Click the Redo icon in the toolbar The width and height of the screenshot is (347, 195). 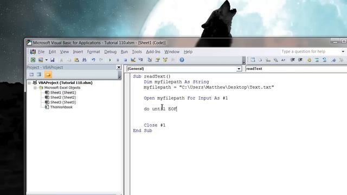[x=101, y=60]
